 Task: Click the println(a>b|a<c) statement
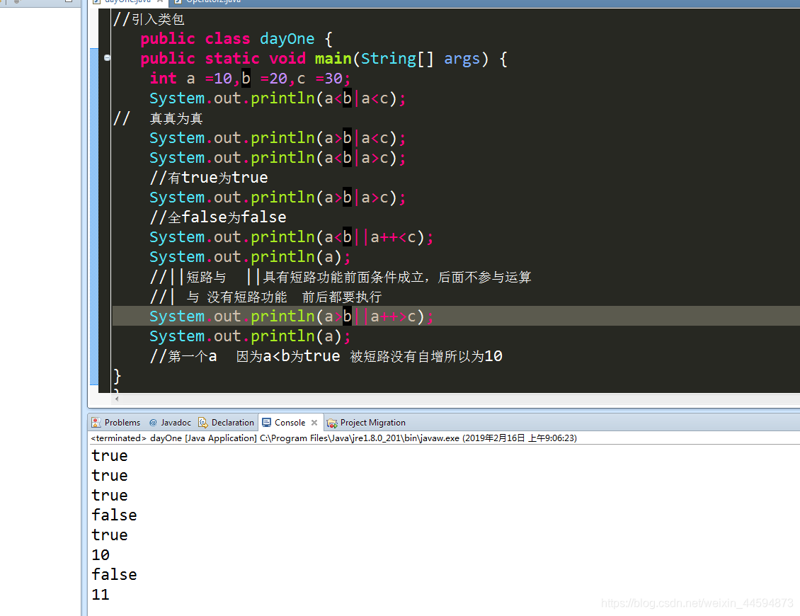(x=278, y=138)
